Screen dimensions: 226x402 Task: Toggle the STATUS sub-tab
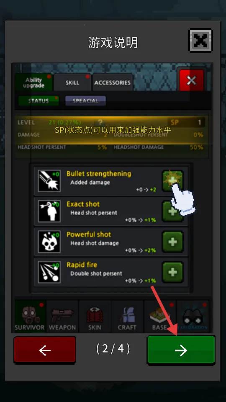coord(39,101)
